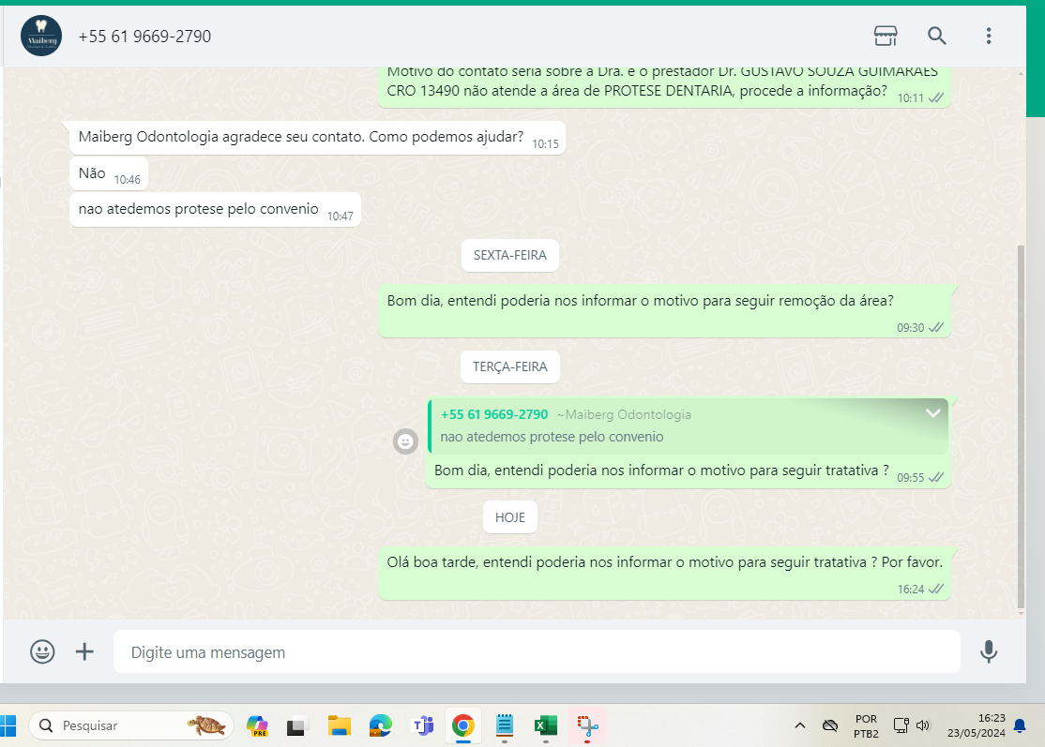
Task: Launch Microsoft Edge from taskbar
Action: (381, 725)
